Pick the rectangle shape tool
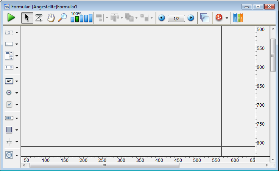This screenshot has width=279, height=171. (9, 130)
